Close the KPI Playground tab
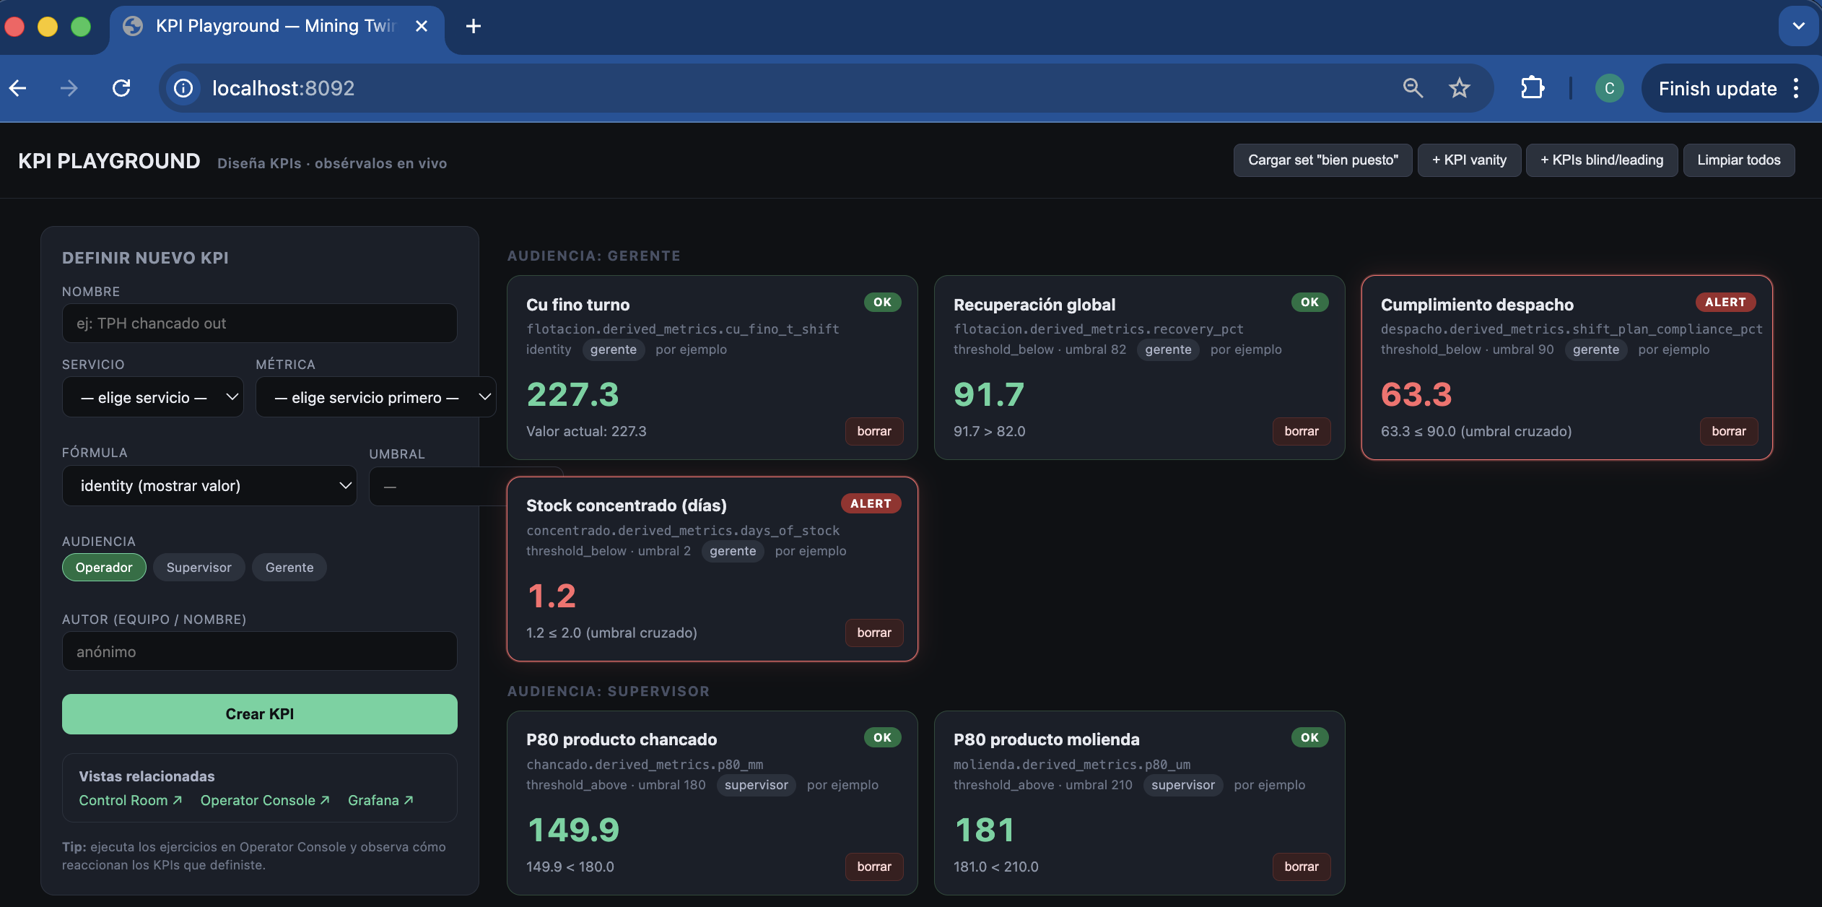Image resolution: width=1822 pixels, height=907 pixels. tap(422, 26)
